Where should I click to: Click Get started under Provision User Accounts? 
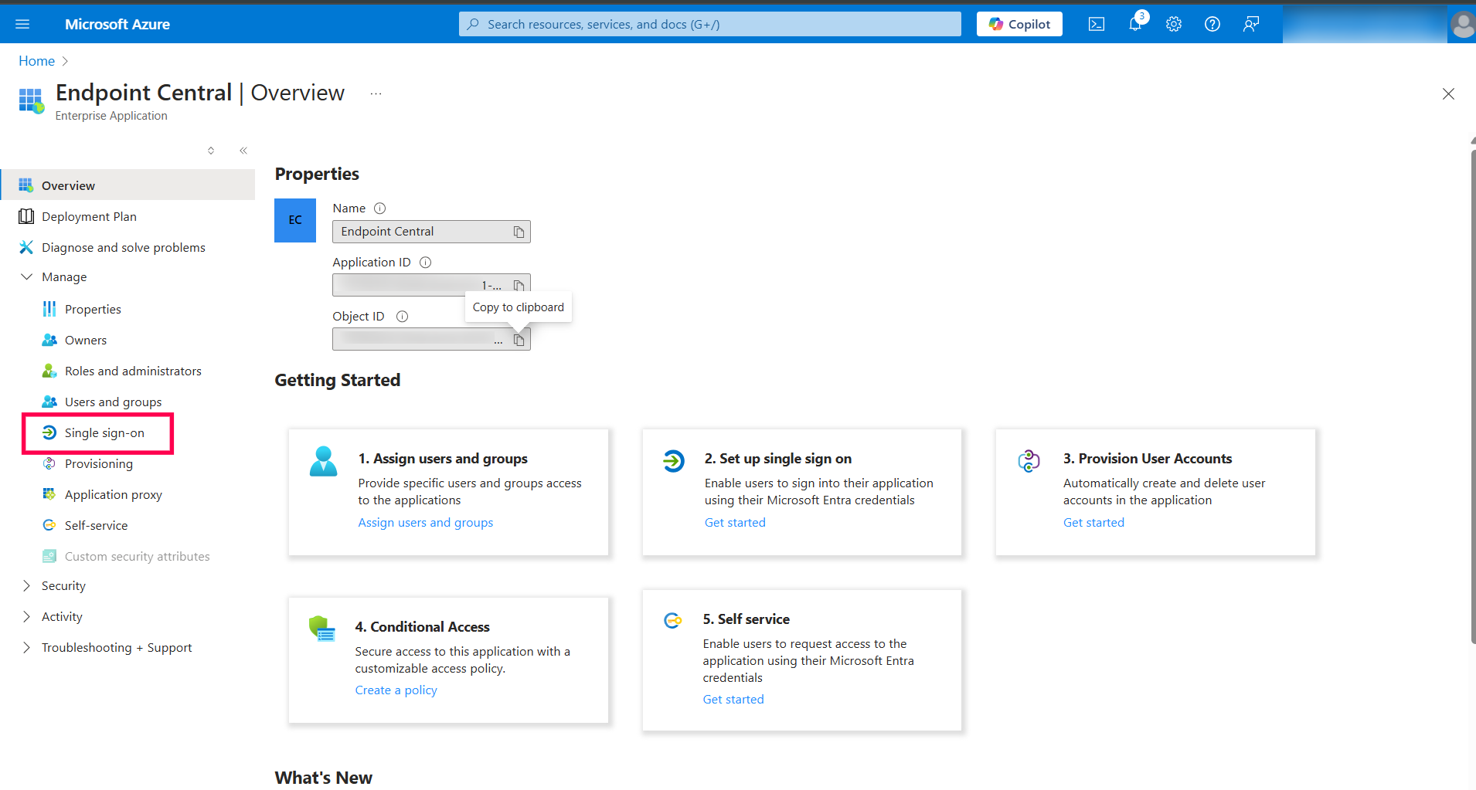tap(1093, 522)
